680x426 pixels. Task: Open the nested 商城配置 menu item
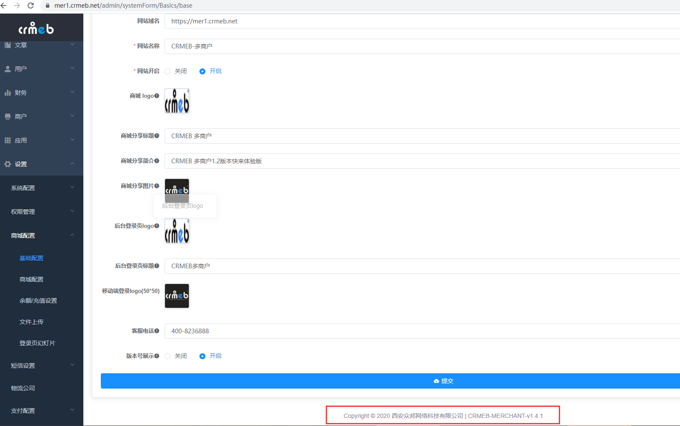coord(31,279)
